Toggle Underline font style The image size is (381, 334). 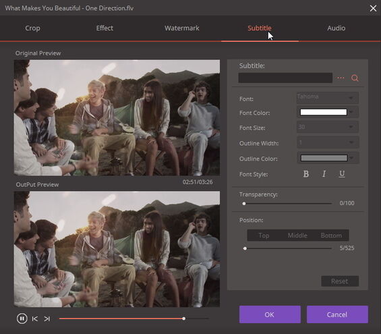tap(342, 174)
